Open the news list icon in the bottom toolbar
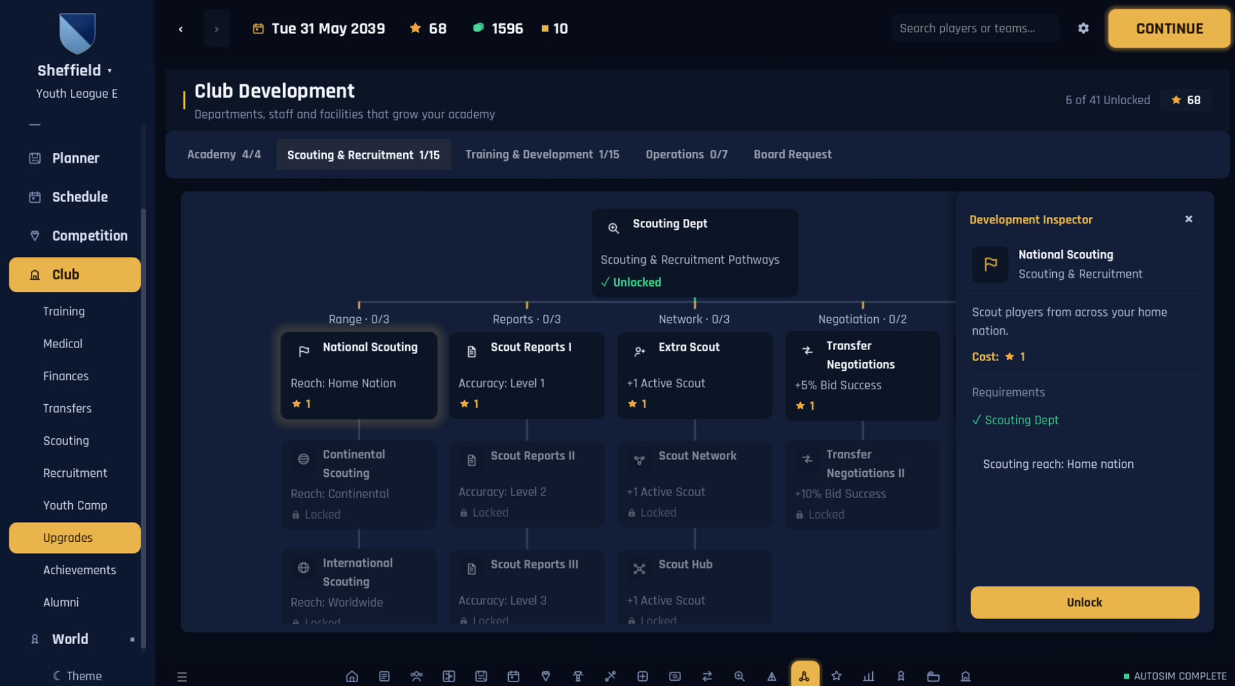Viewport: 1235px width, 686px height. [384, 676]
